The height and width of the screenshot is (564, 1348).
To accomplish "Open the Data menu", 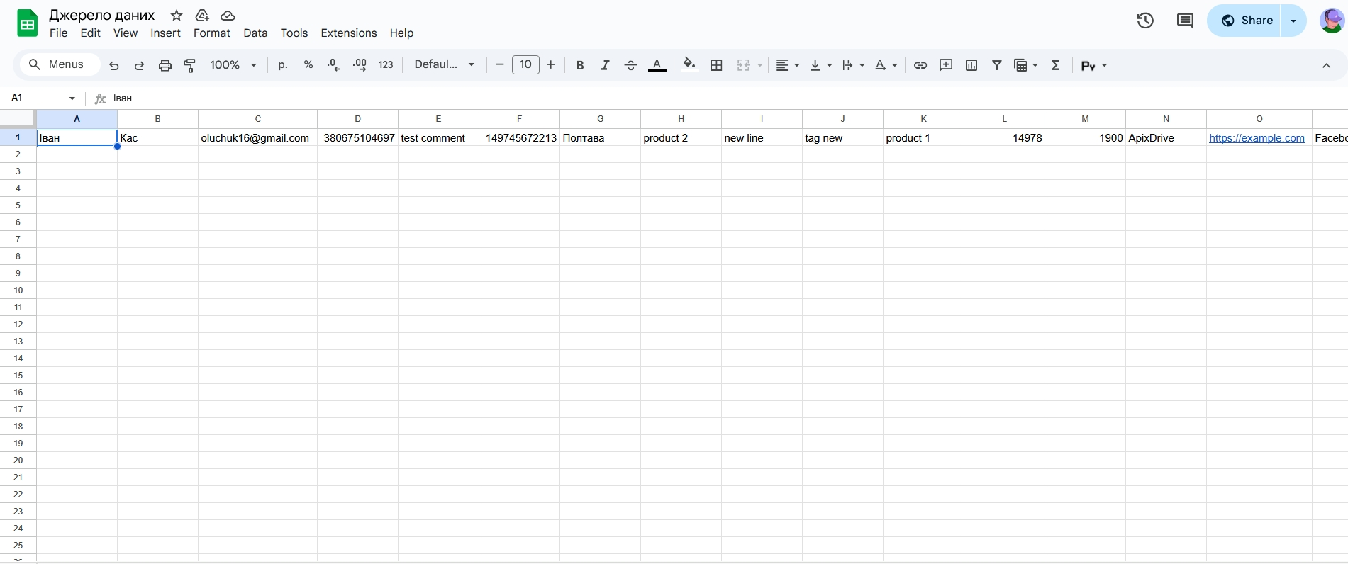I will click(255, 33).
